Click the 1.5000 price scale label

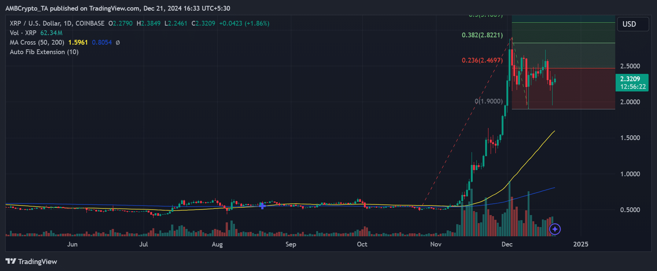tap(630, 138)
